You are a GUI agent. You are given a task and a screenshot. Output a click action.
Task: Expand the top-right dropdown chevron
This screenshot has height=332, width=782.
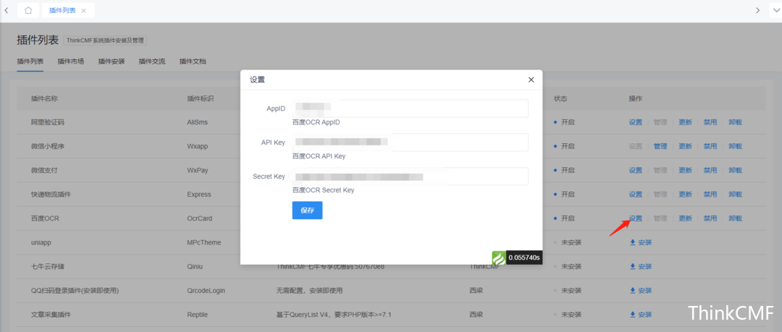tap(775, 10)
